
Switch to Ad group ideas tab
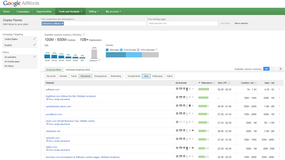54,70
